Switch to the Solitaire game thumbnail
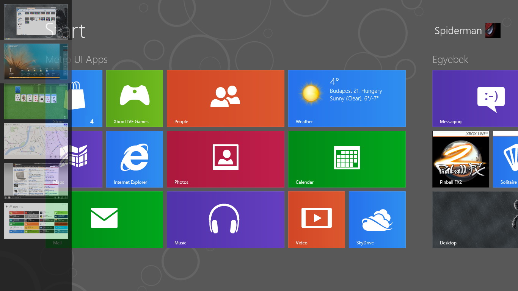The width and height of the screenshot is (518, 291). [36, 101]
